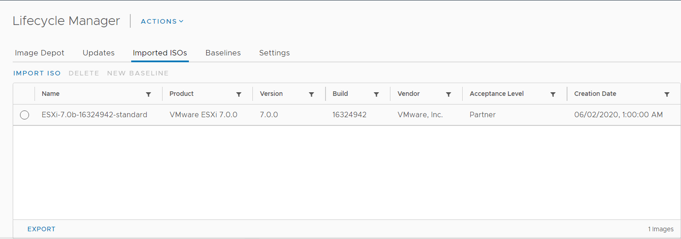The width and height of the screenshot is (681, 239).
Task: Click the EXPORT button
Action: [x=41, y=229]
